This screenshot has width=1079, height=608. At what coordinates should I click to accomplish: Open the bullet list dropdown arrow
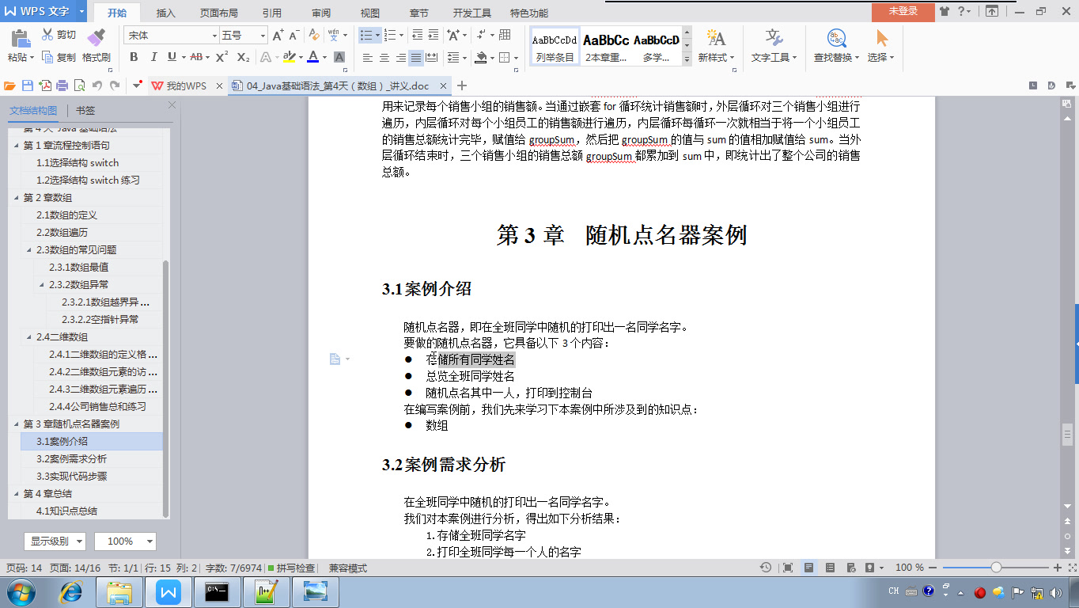[378, 35]
